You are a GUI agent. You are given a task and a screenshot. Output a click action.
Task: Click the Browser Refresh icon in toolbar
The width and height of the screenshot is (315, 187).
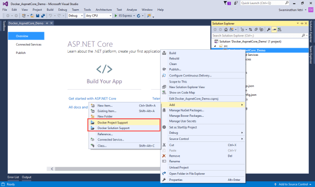pyautogui.click(x=139, y=16)
